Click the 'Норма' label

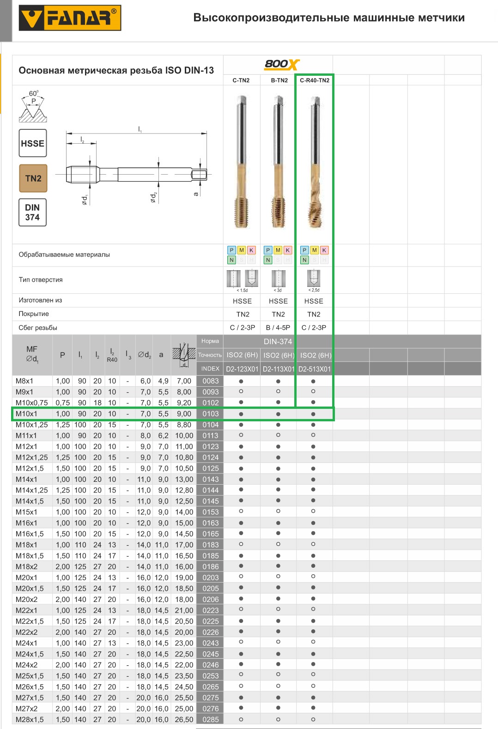coord(210,341)
